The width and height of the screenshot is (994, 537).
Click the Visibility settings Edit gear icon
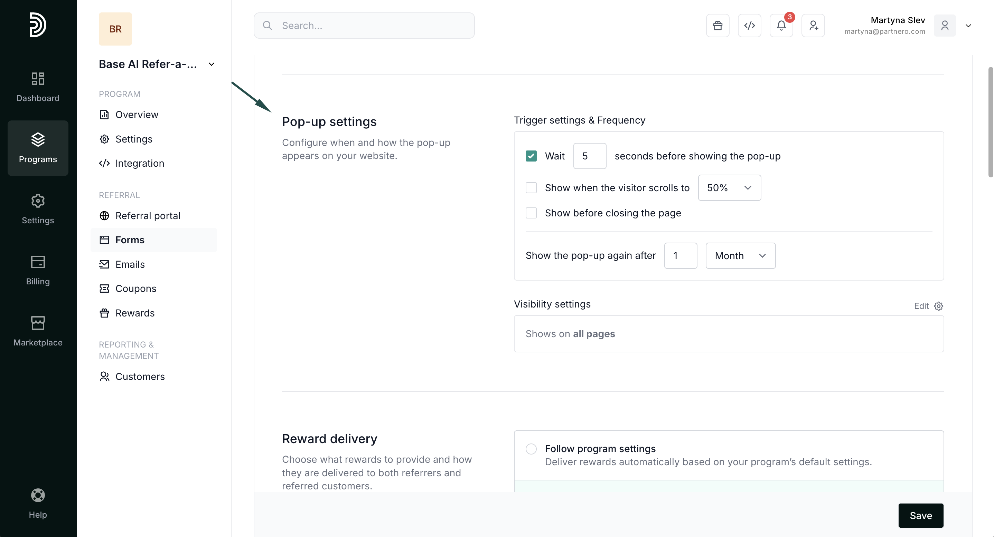coord(938,306)
